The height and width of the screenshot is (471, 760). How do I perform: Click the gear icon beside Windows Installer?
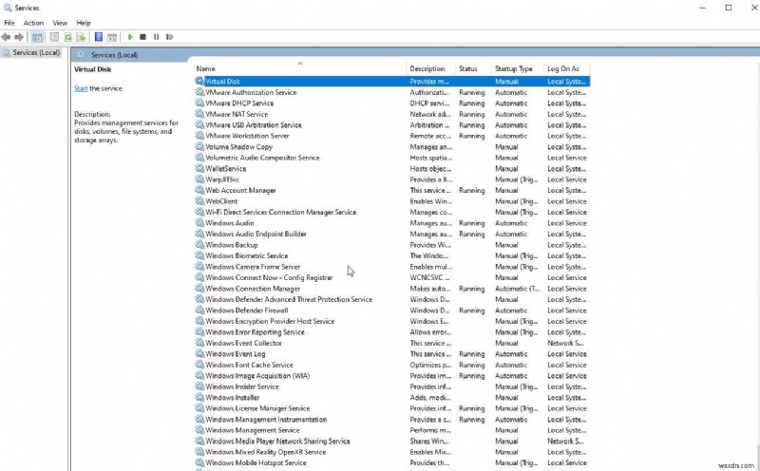[x=199, y=397]
